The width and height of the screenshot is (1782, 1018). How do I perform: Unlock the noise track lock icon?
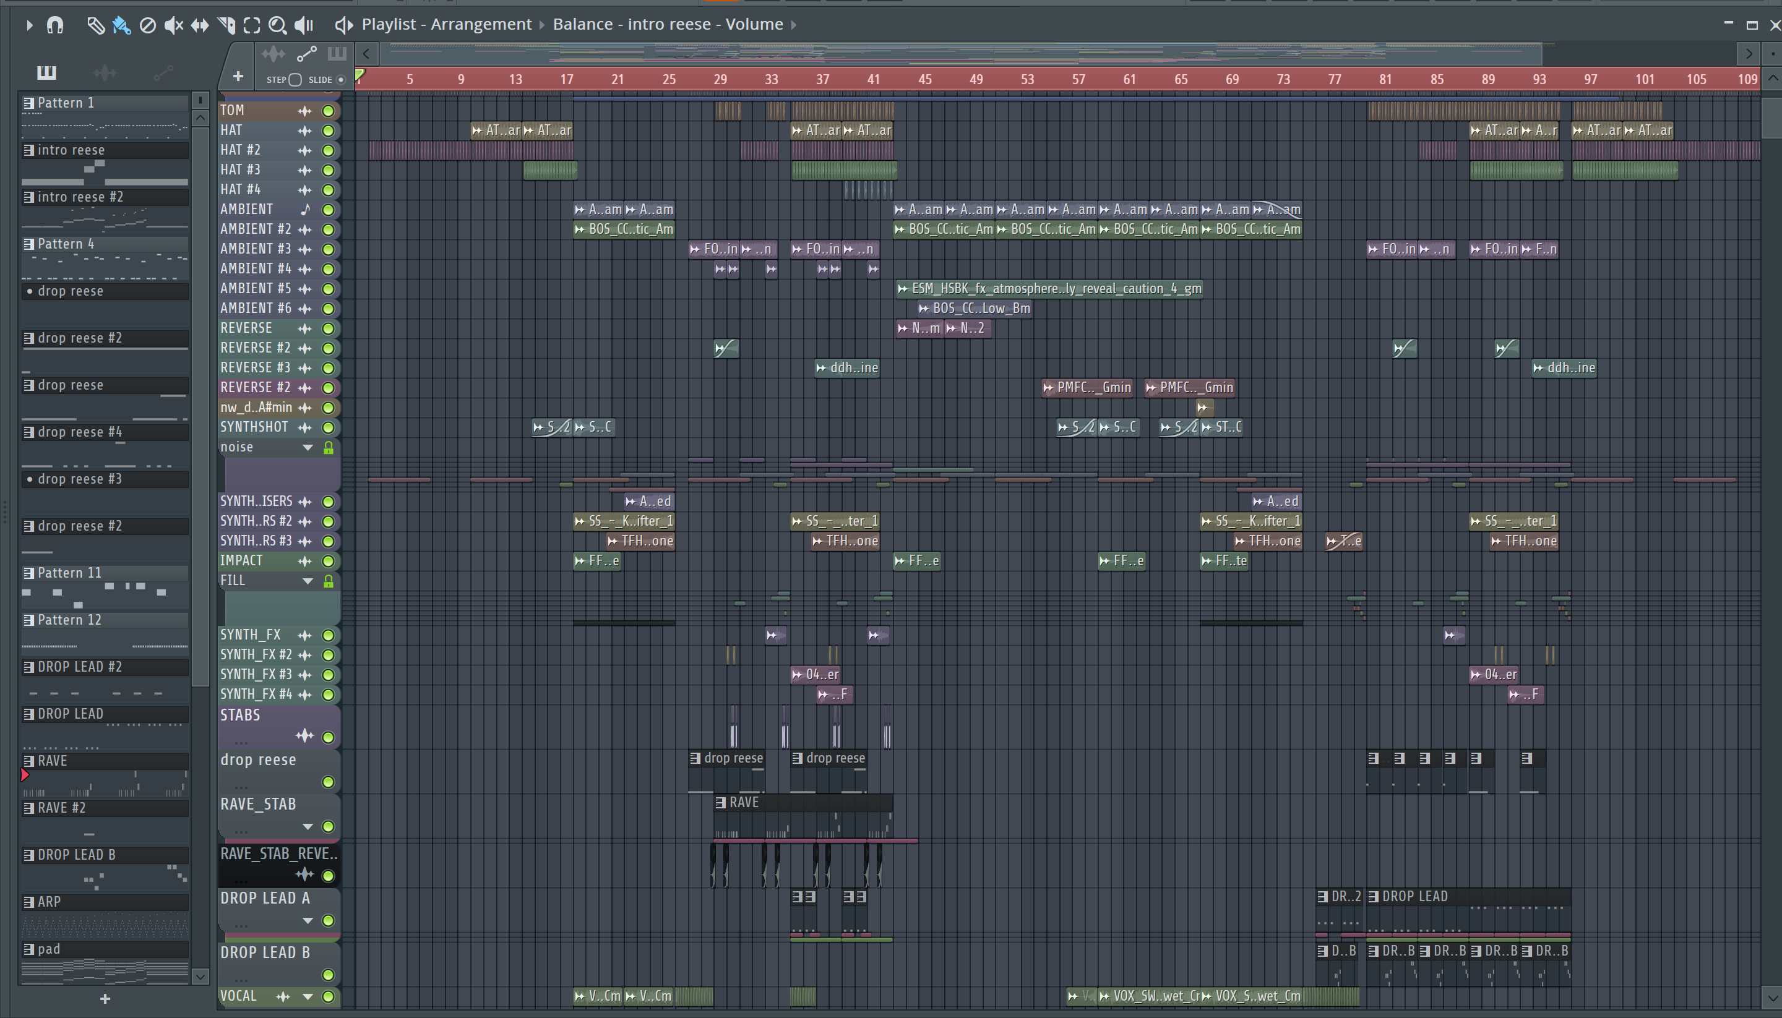(x=328, y=448)
